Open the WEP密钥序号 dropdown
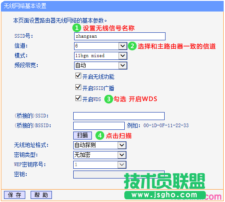Viewport: 225px width, 202px height. [x=100, y=165]
